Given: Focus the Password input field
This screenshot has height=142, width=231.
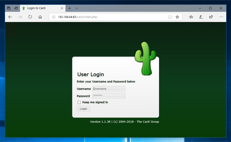Looking at the screenshot, I should pyautogui.click(x=109, y=96).
